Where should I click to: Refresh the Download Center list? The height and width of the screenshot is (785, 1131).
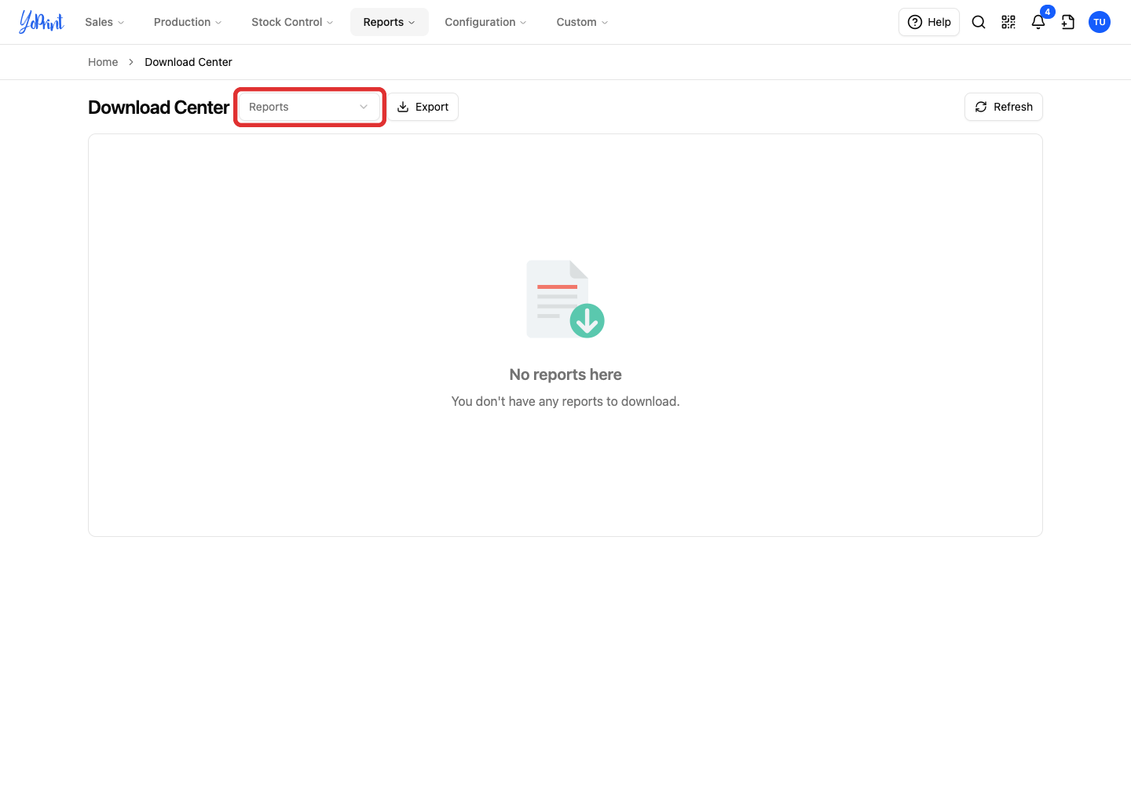(x=1004, y=107)
